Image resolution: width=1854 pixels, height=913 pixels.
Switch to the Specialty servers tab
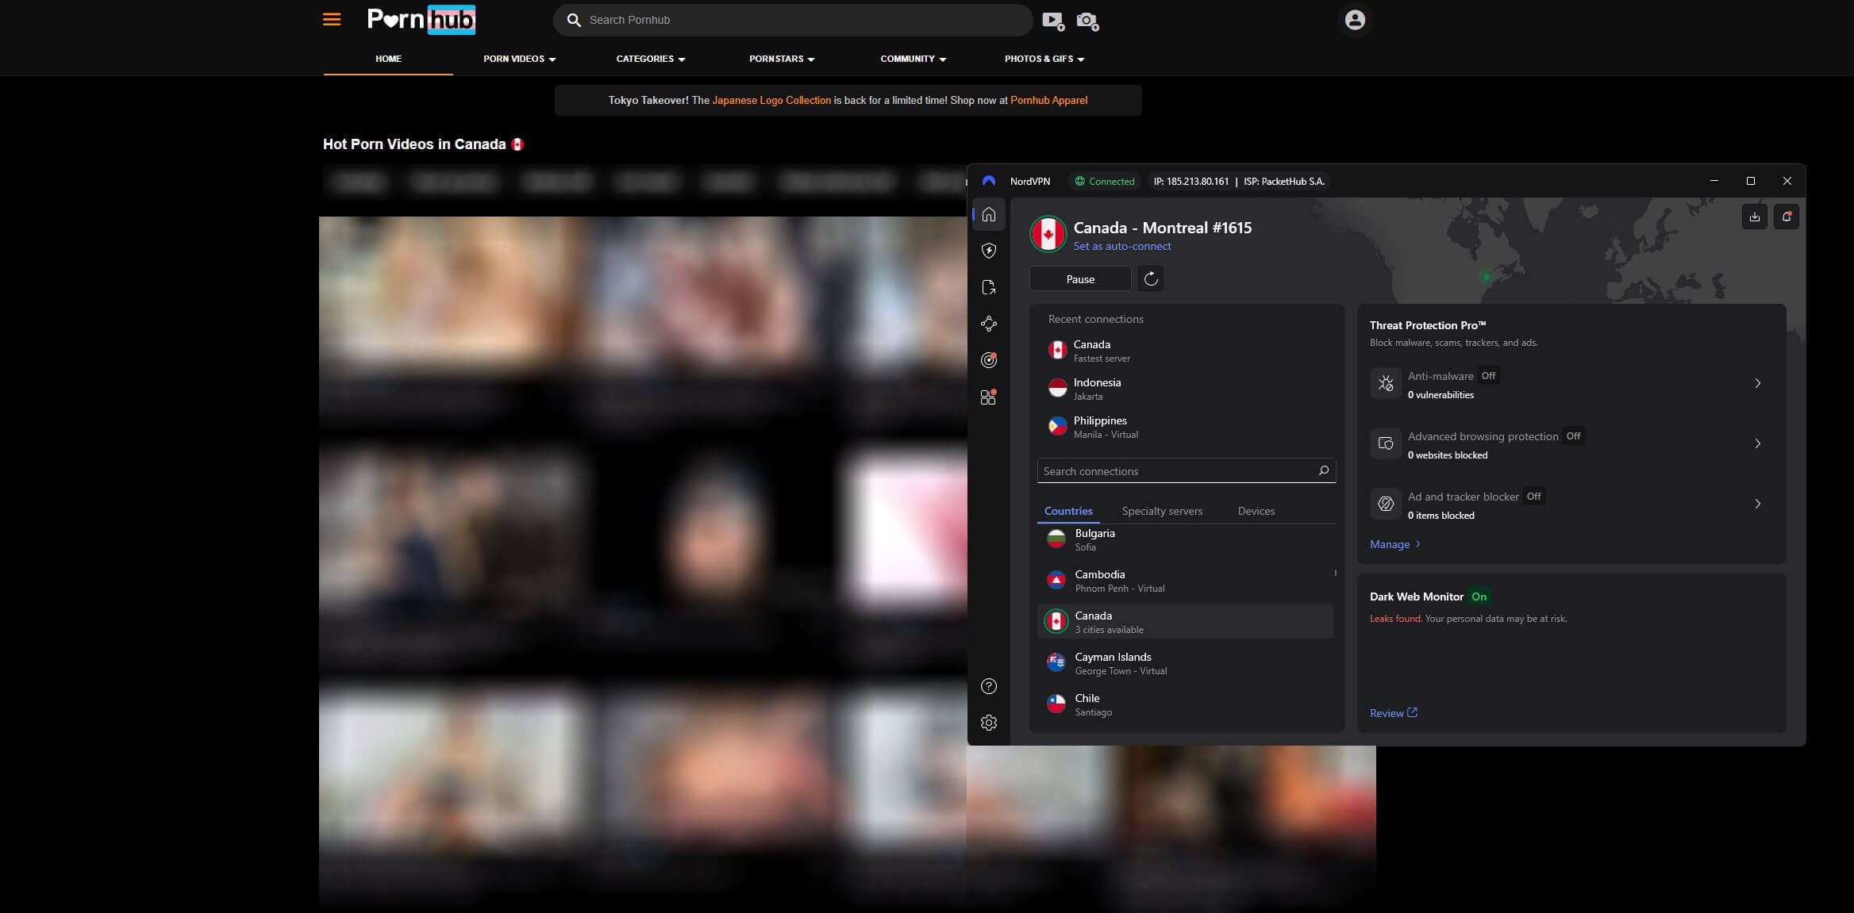point(1162,511)
